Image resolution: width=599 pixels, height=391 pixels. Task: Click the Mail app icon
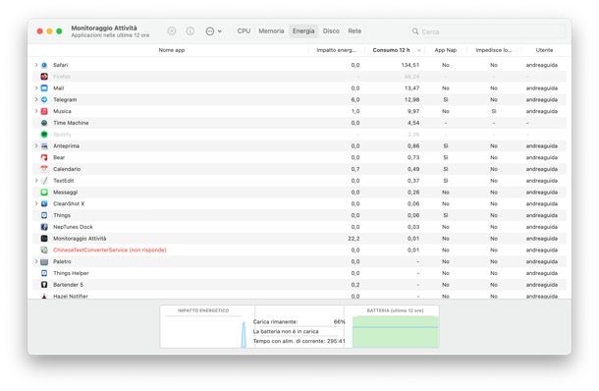[44, 88]
